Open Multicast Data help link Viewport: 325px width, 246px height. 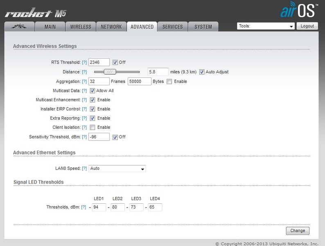pyautogui.click(x=84, y=91)
